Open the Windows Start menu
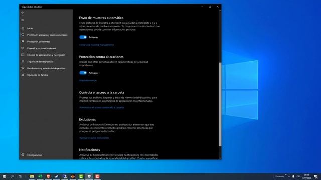The height and width of the screenshot is (180, 321). pyautogui.click(x=4, y=176)
